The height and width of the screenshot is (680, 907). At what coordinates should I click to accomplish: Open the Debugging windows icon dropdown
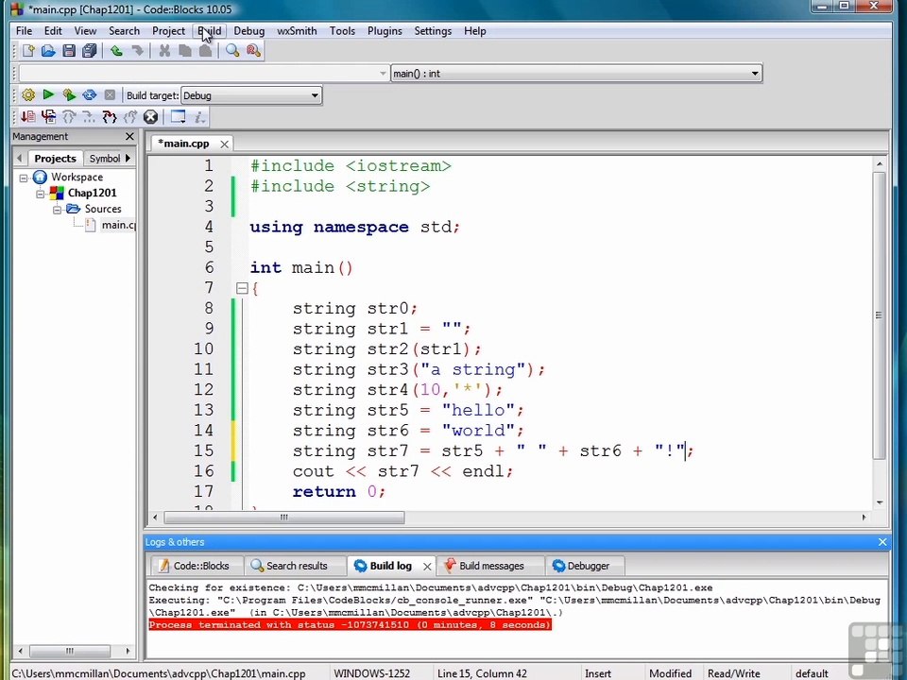pyautogui.click(x=179, y=117)
